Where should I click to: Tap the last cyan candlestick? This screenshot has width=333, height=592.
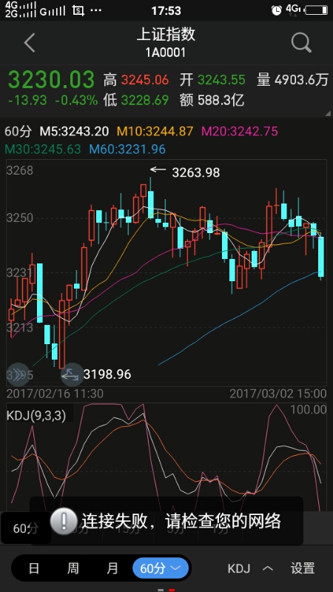click(x=321, y=257)
